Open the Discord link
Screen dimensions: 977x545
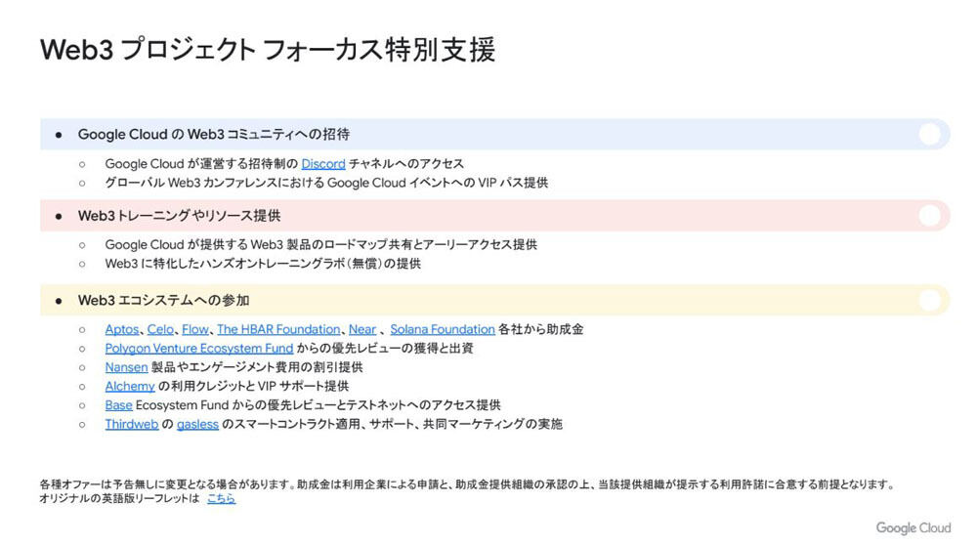pyautogui.click(x=322, y=164)
